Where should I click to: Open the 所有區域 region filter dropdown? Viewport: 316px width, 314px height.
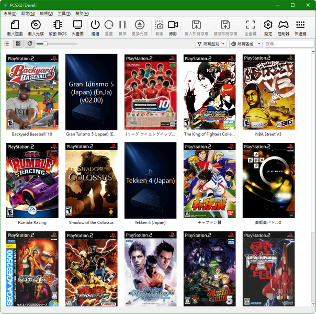[x=246, y=44]
